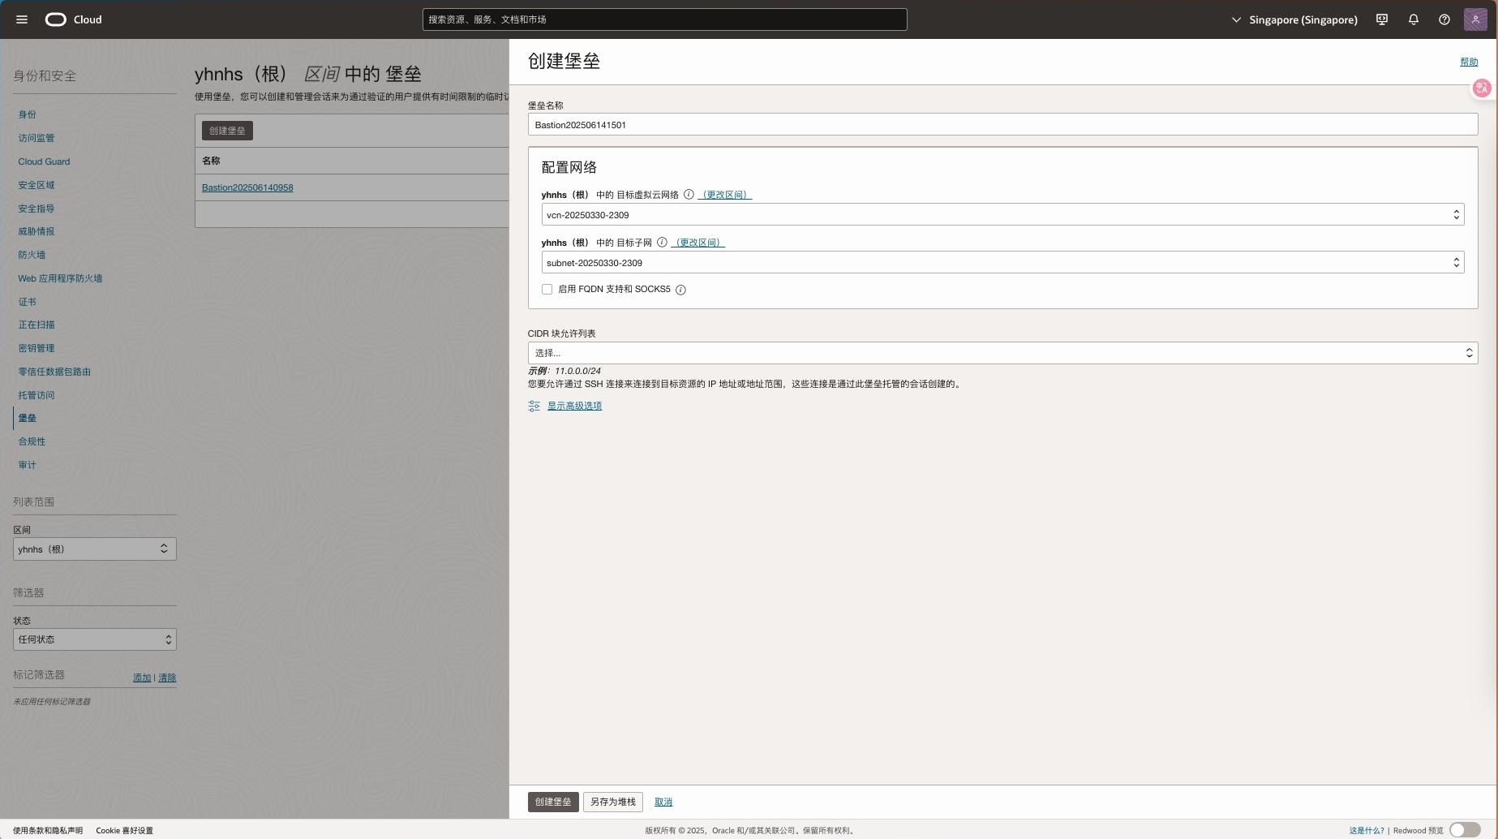Click 添加 tag filter link
The image size is (1498, 839).
tap(142, 678)
